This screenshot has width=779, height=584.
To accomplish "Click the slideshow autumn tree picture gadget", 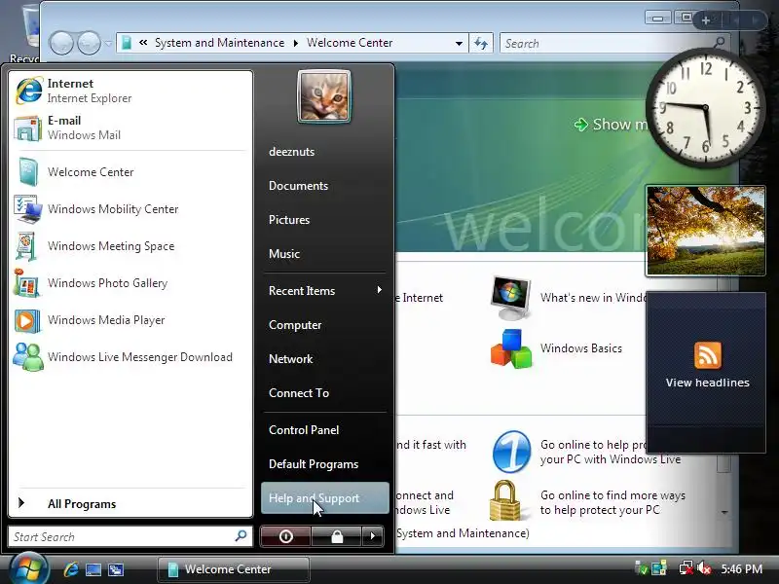I will (705, 231).
